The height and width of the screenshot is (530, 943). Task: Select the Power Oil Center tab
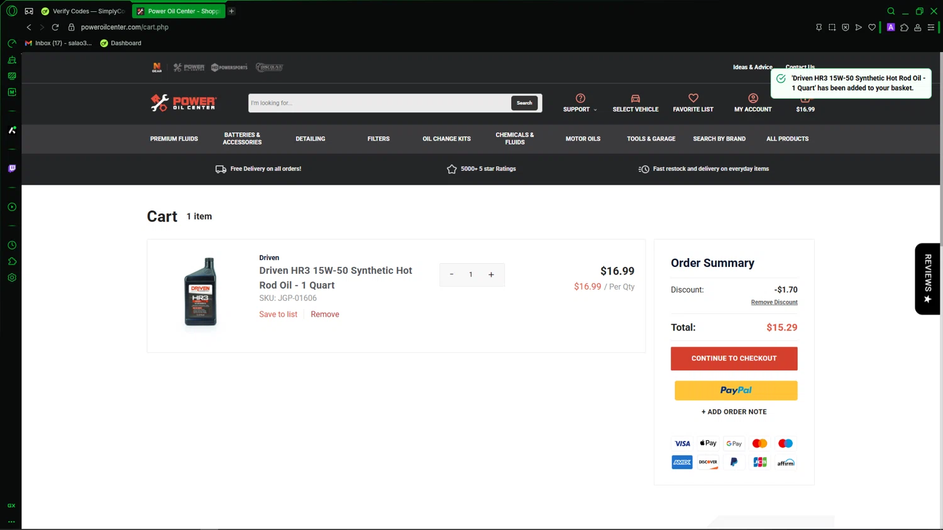tap(178, 11)
